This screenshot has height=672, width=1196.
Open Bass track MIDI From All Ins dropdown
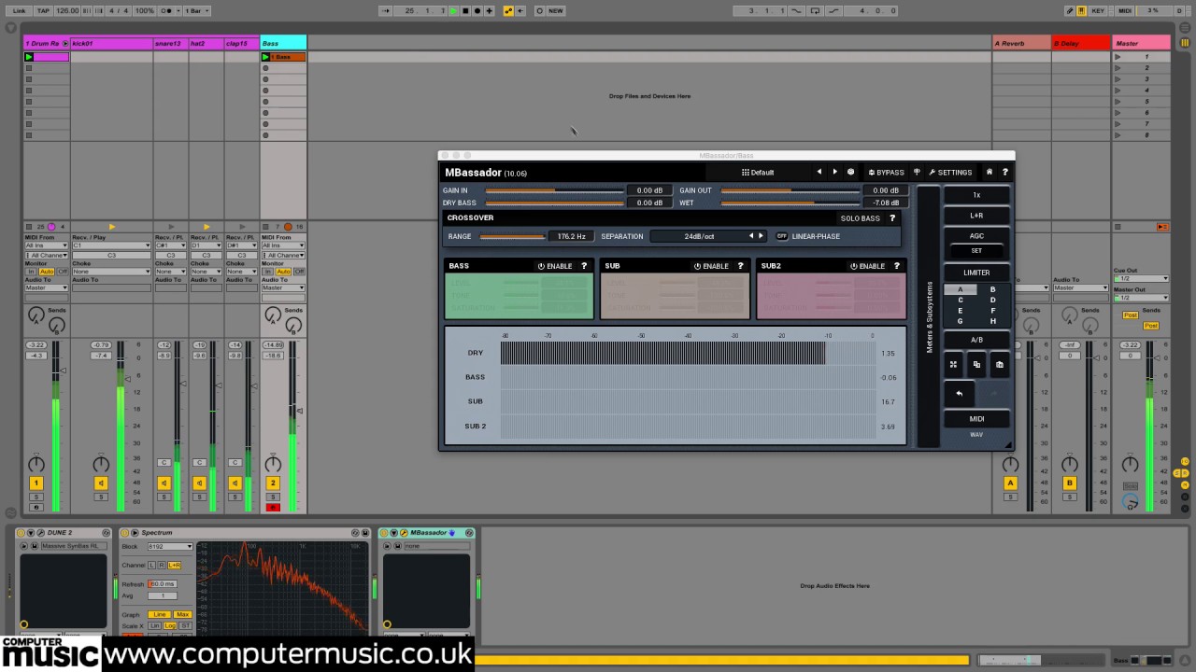[283, 245]
